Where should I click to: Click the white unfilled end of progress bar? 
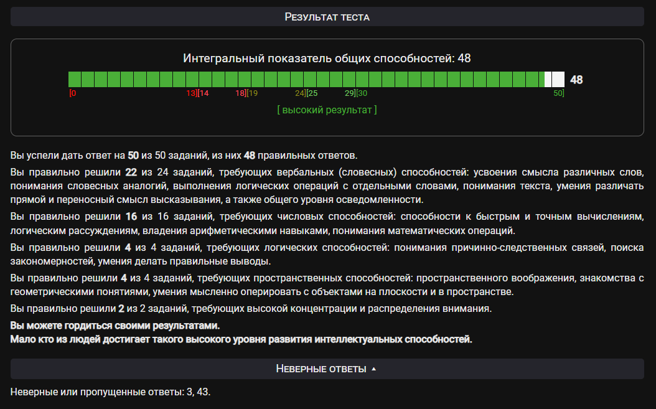[x=557, y=80]
